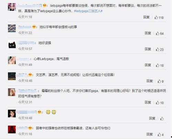Reply to the crying emoji comment
This screenshot has height=139, width=172.
point(152,118)
